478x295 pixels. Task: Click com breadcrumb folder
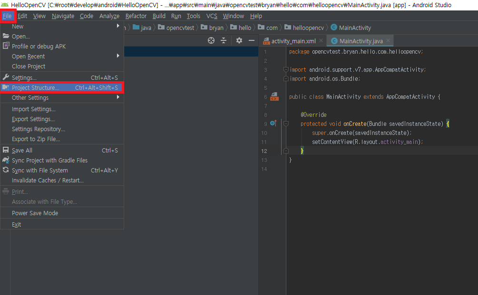(268, 28)
